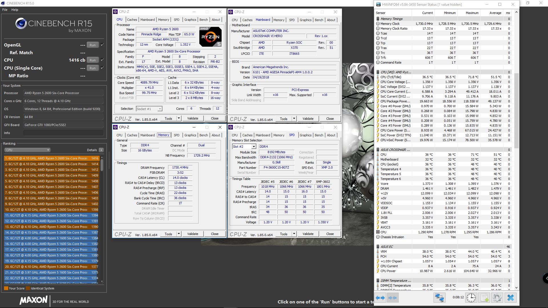Click icon beside Memory Clock sensor row
Viewport: 548px width, 308px height.
click(378, 24)
